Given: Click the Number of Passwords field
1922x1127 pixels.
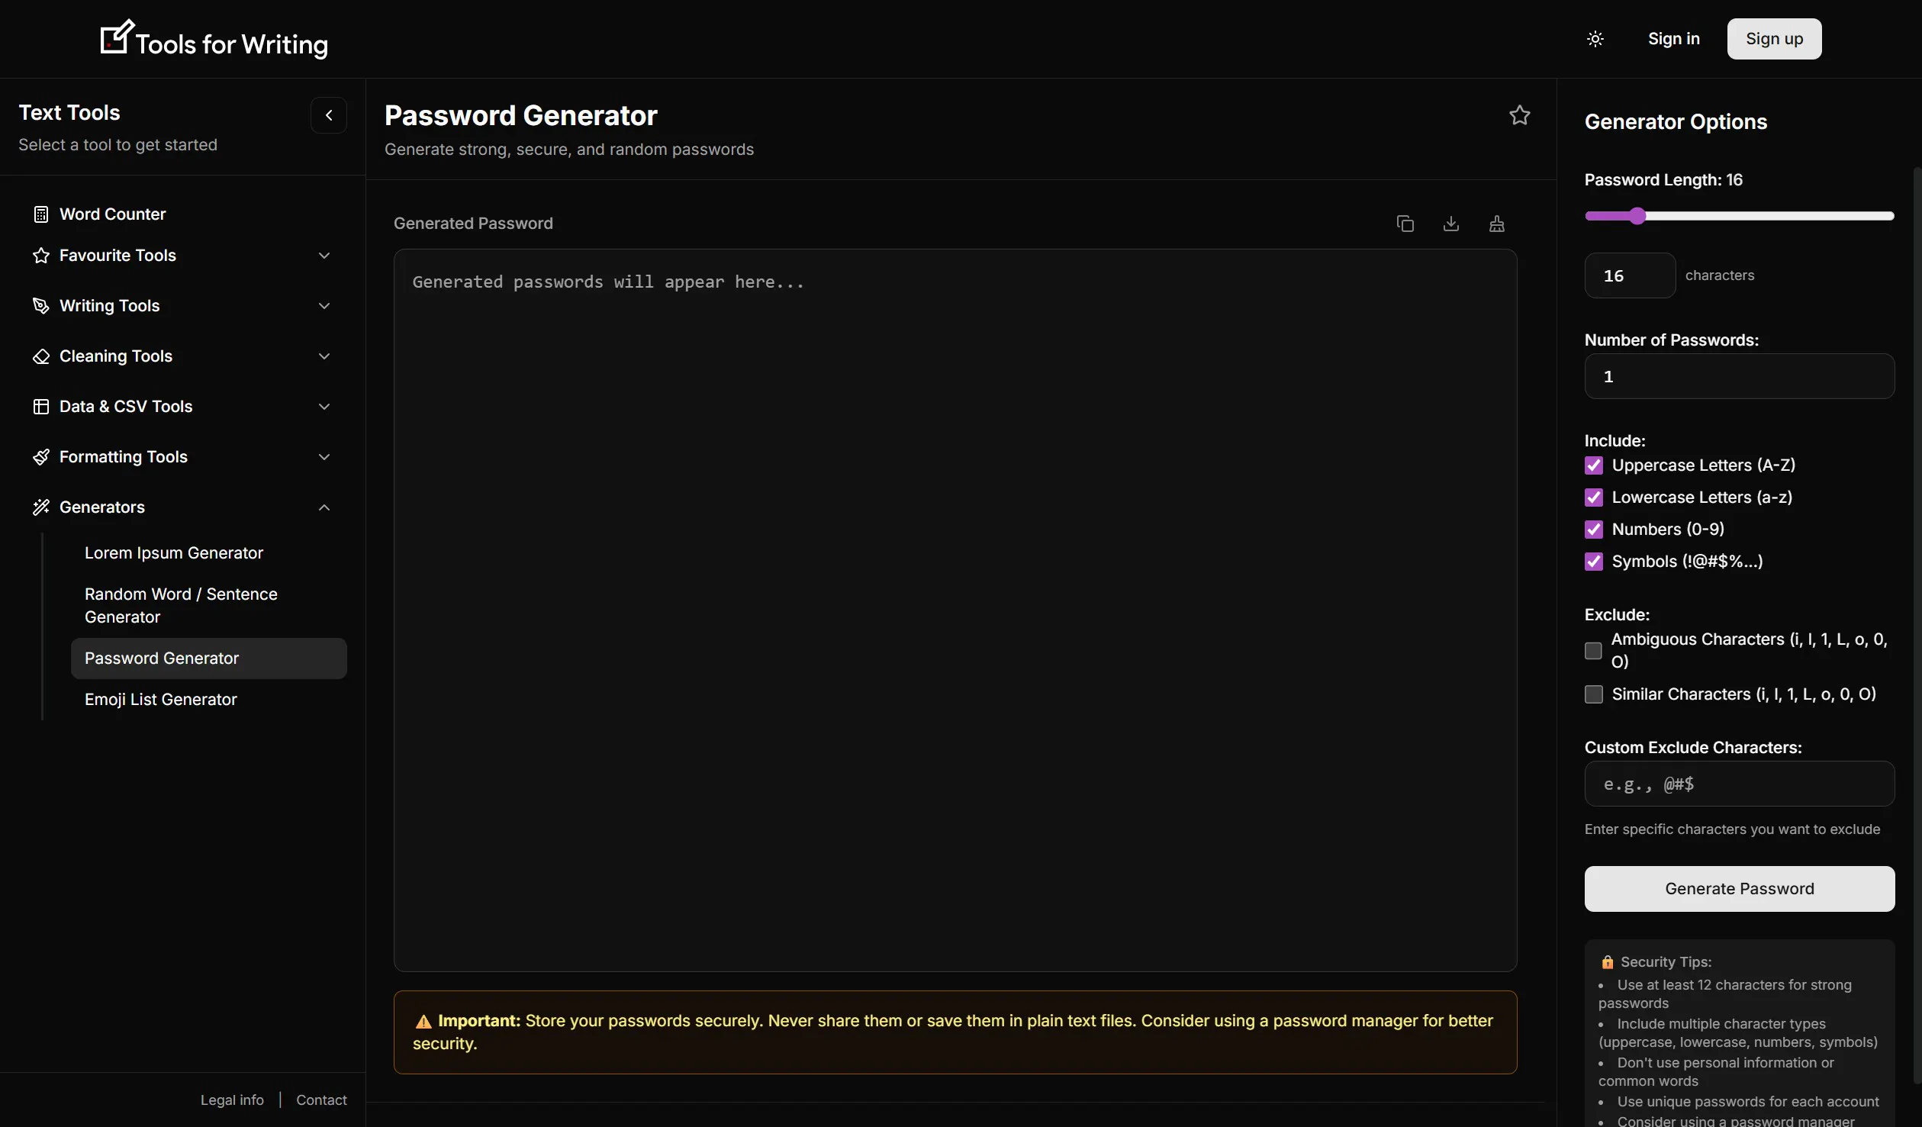Looking at the screenshot, I should (1740, 376).
